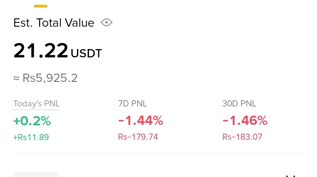Image resolution: width=317 pixels, height=177 pixels.
Task: Tap the 21.22 total balance figure
Action: 41,51
